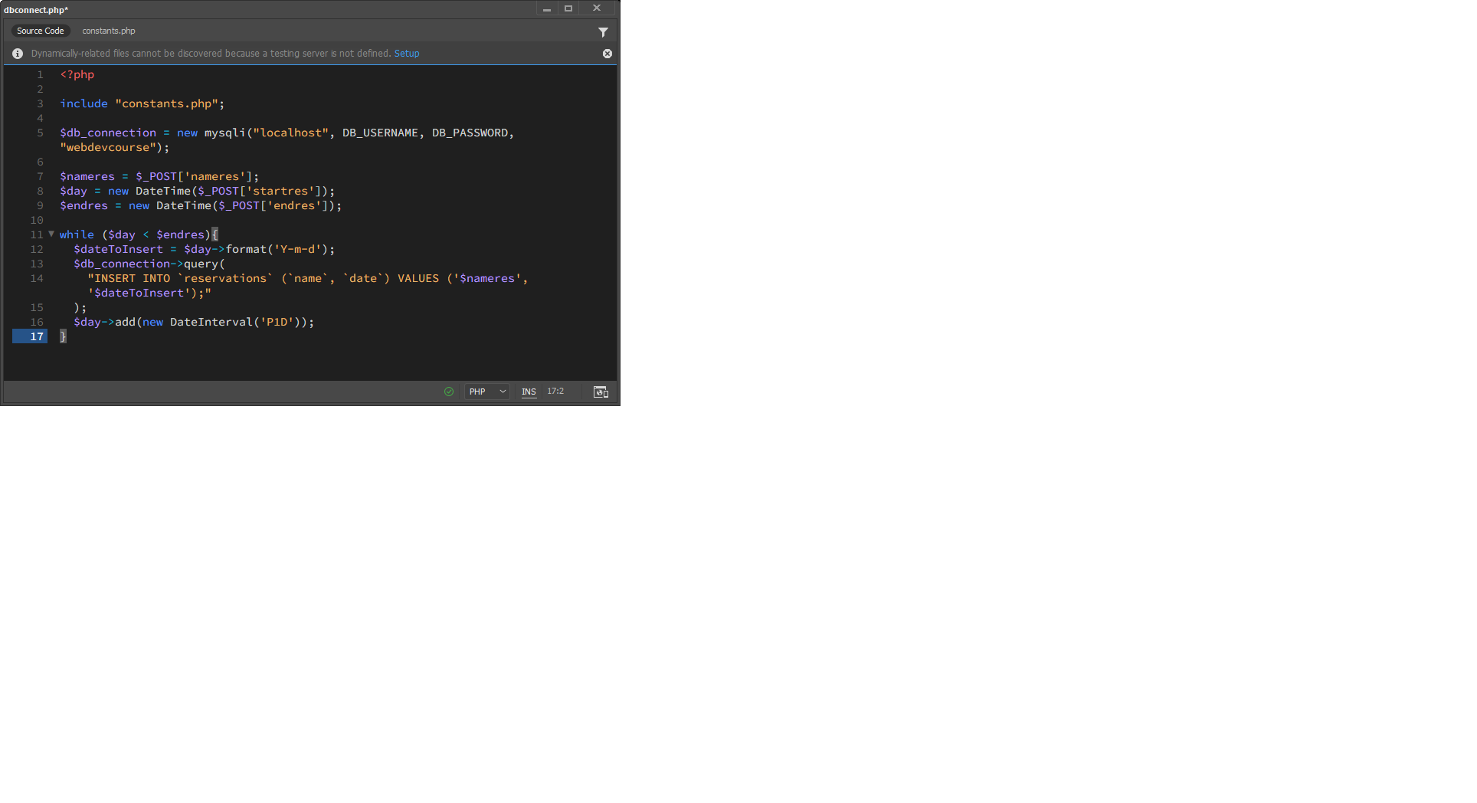This screenshot has width=1477, height=803.
Task: Minimize the dbconnect.php window
Action: point(547,9)
